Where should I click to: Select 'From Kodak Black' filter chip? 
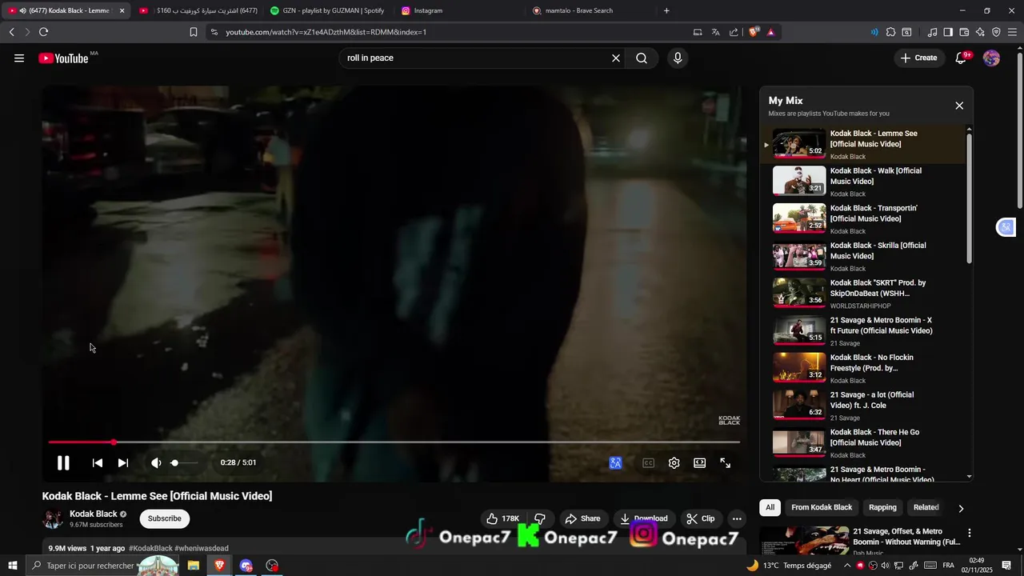(x=822, y=507)
